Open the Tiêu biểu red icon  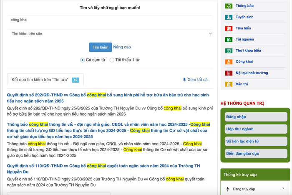tap(229, 28)
